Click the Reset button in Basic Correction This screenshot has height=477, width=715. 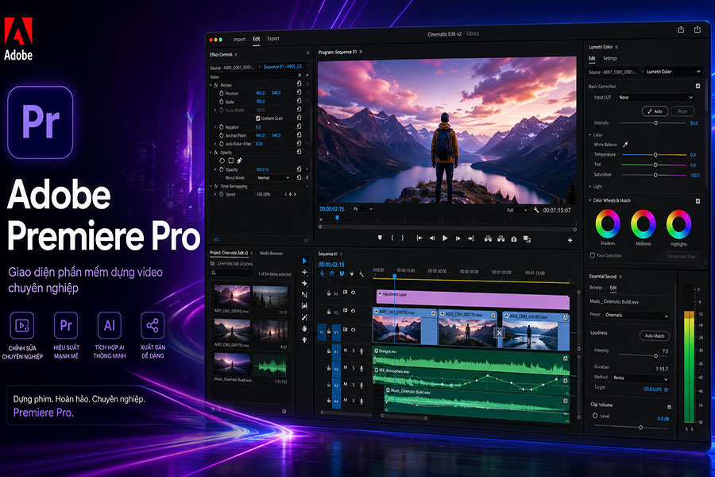pyautogui.click(x=682, y=111)
